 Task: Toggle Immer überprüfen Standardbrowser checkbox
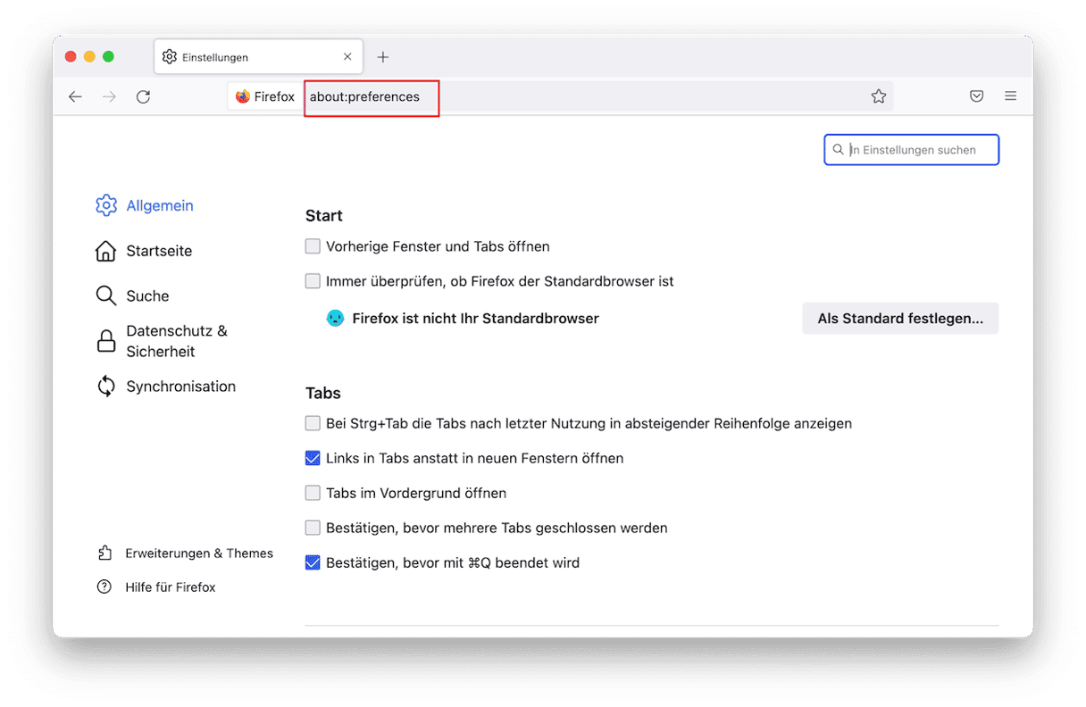(x=313, y=281)
